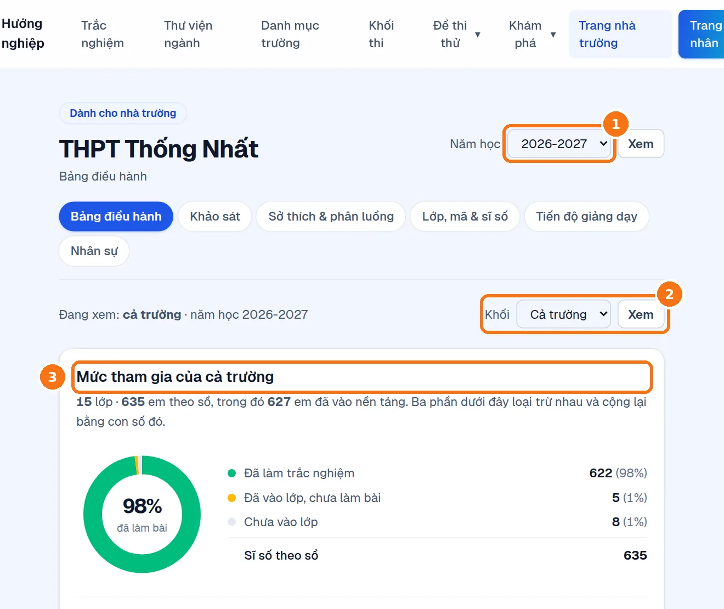Screen dimensions: 724x609
Task: Click the Xem button beside Khối
Action: click(x=641, y=314)
